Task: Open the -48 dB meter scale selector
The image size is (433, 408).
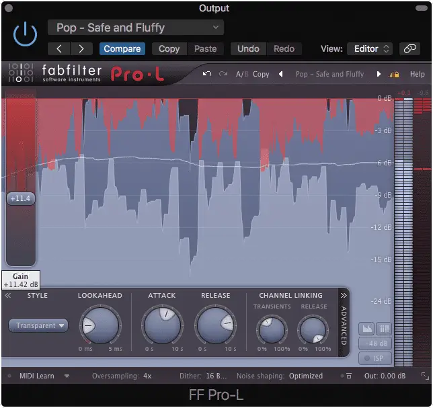Action: [x=375, y=343]
